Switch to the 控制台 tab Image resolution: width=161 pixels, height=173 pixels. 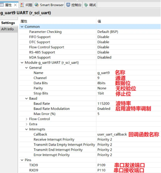(x=74, y=5)
